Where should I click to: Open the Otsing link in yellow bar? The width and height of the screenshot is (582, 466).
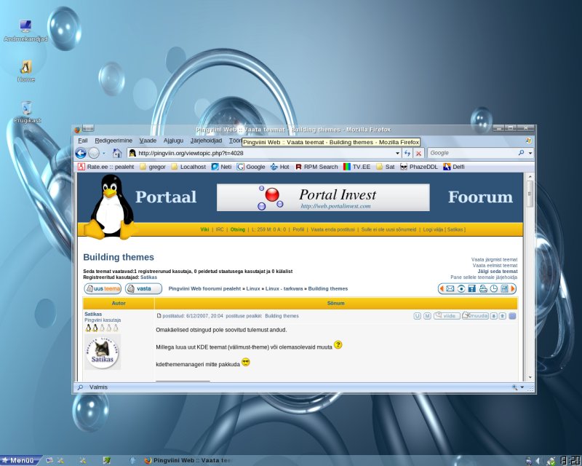(x=238, y=229)
